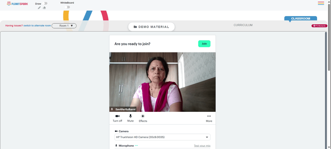331x149 pixels.
Task: Open the Room 1 dropdown
Action: (64, 26)
